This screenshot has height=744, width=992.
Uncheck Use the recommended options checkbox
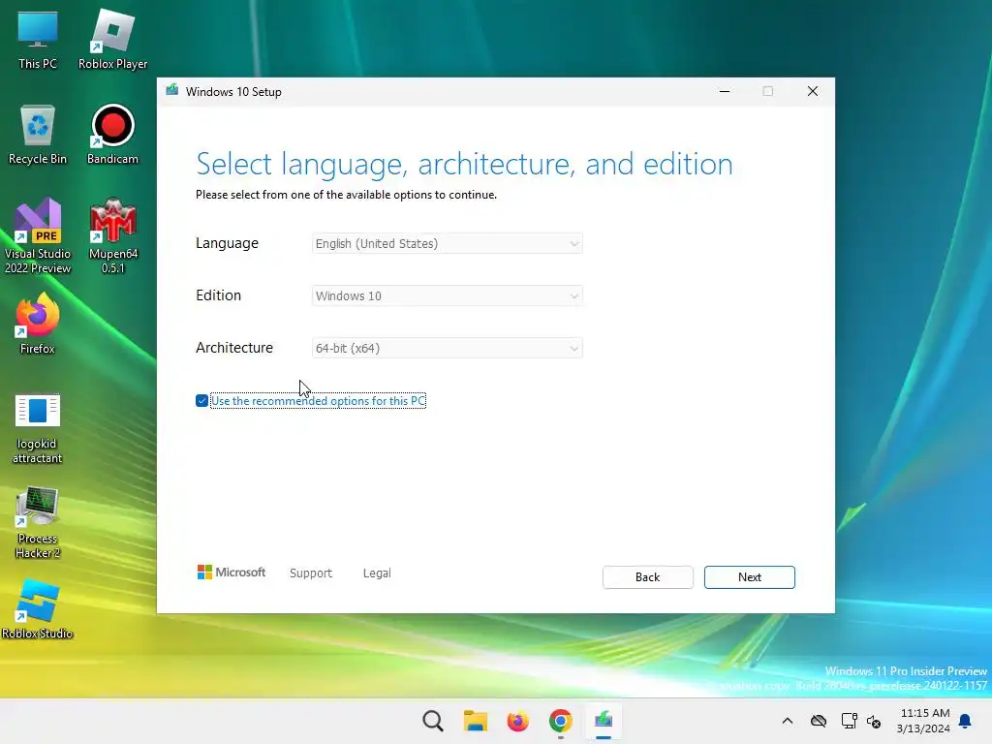coord(201,400)
